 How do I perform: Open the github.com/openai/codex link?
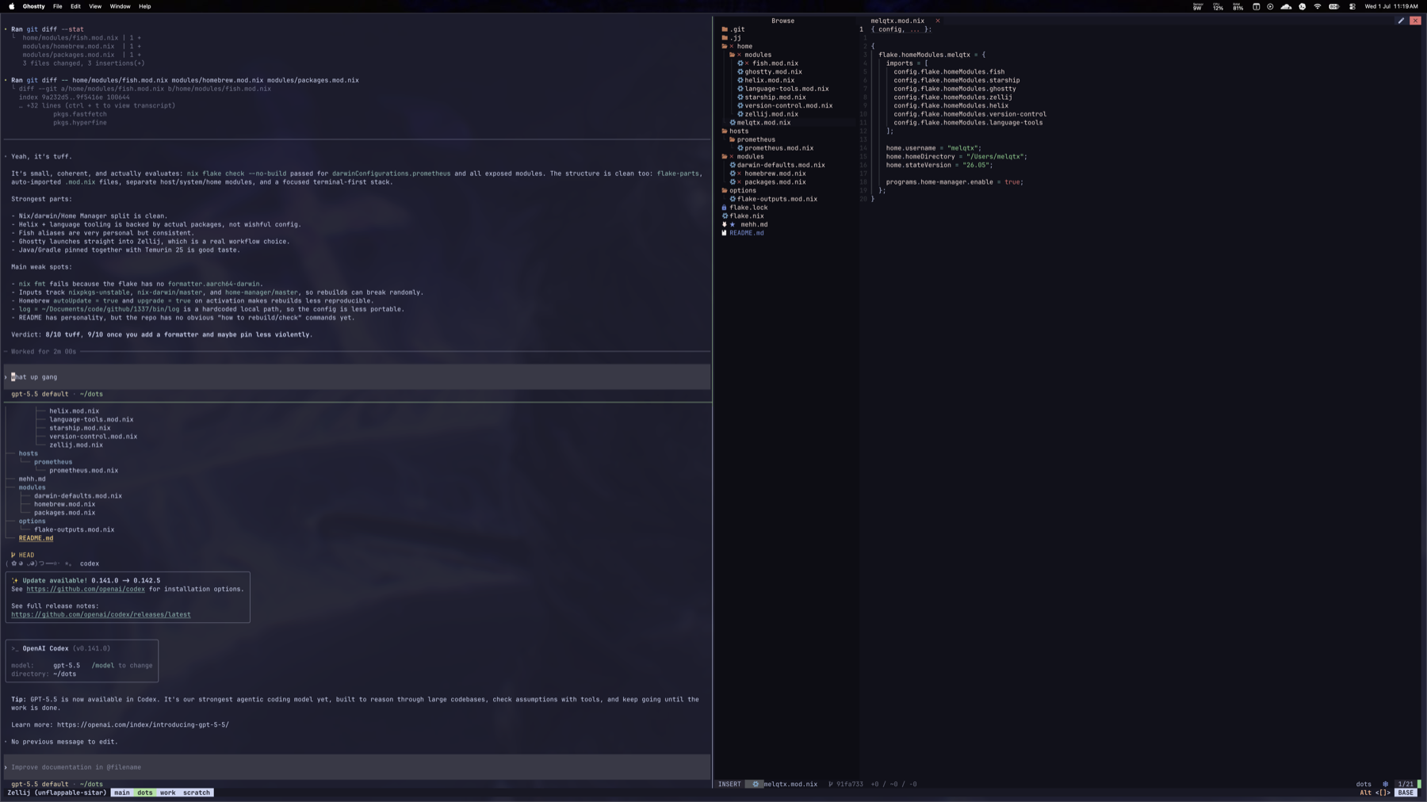click(86, 589)
